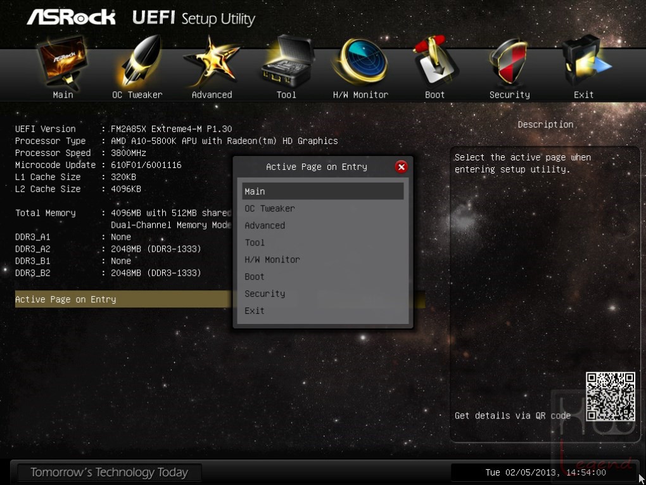This screenshot has width=646, height=485.
Task: Click the 'Tomorrow's Technology Today' slogan
Action: pyautogui.click(x=109, y=472)
